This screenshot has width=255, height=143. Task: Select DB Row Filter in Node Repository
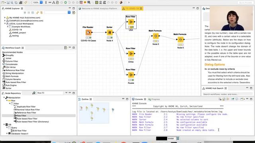tap(20, 131)
